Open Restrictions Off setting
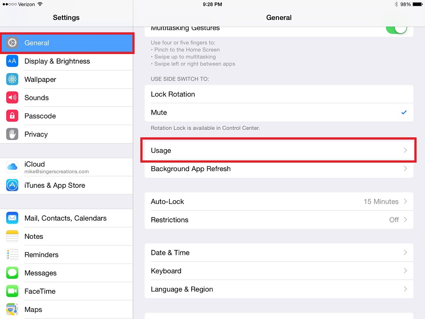 tap(279, 220)
